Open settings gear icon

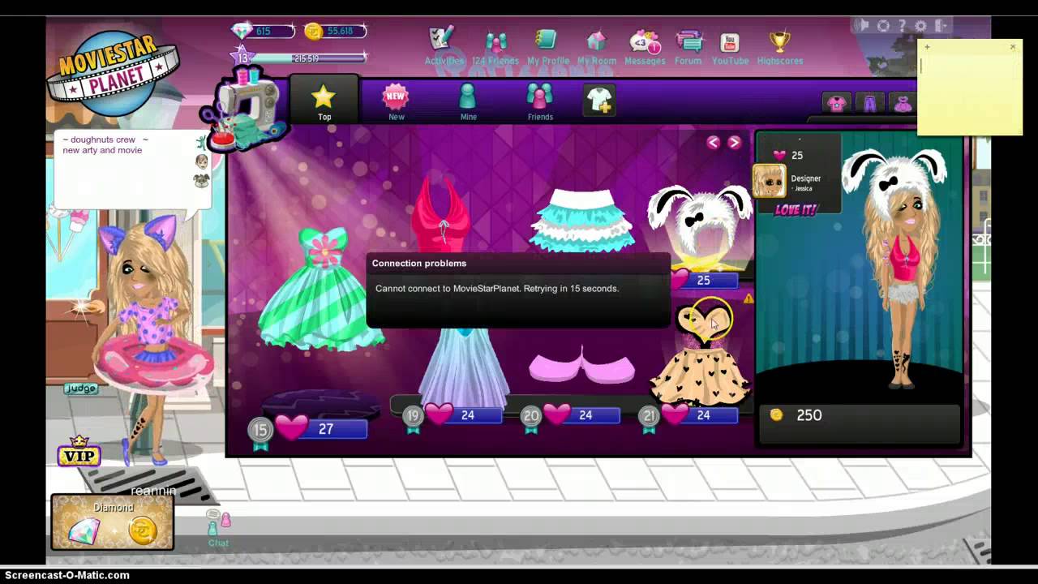[x=920, y=26]
